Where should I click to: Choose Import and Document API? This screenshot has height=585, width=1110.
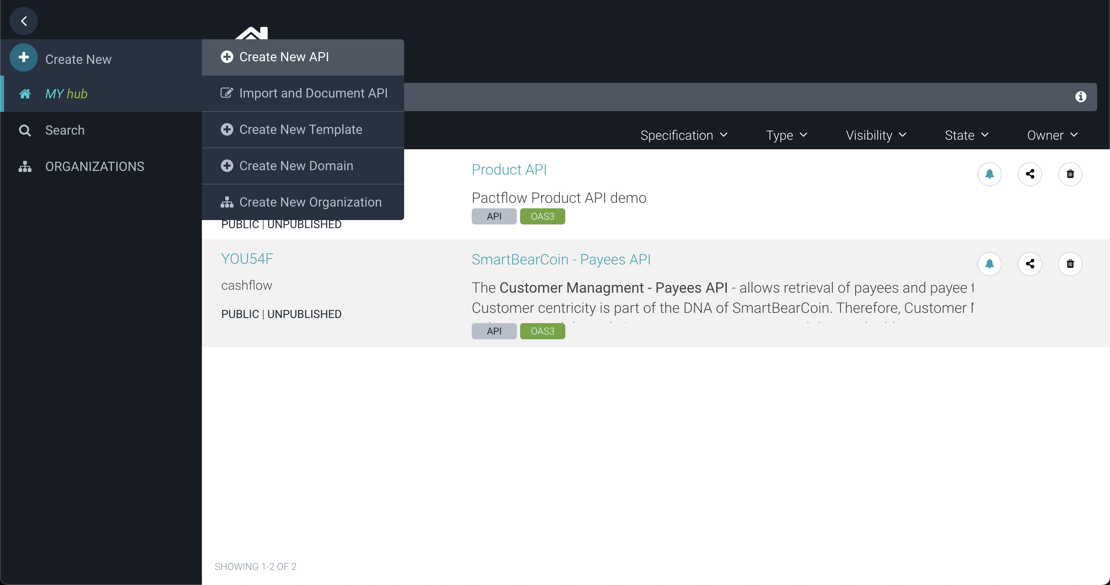coord(313,94)
